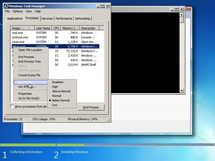Open the File menu
Viewport: 215px width, 161px height.
7,11
